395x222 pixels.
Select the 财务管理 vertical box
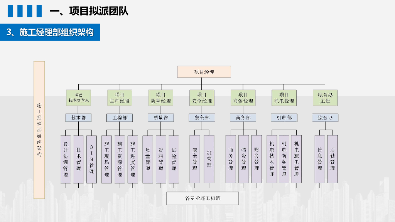coord(257,159)
